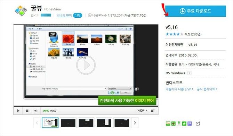Expand the OS Windows dropdown arrow
The width and height of the screenshot is (233, 136).
tap(190, 73)
